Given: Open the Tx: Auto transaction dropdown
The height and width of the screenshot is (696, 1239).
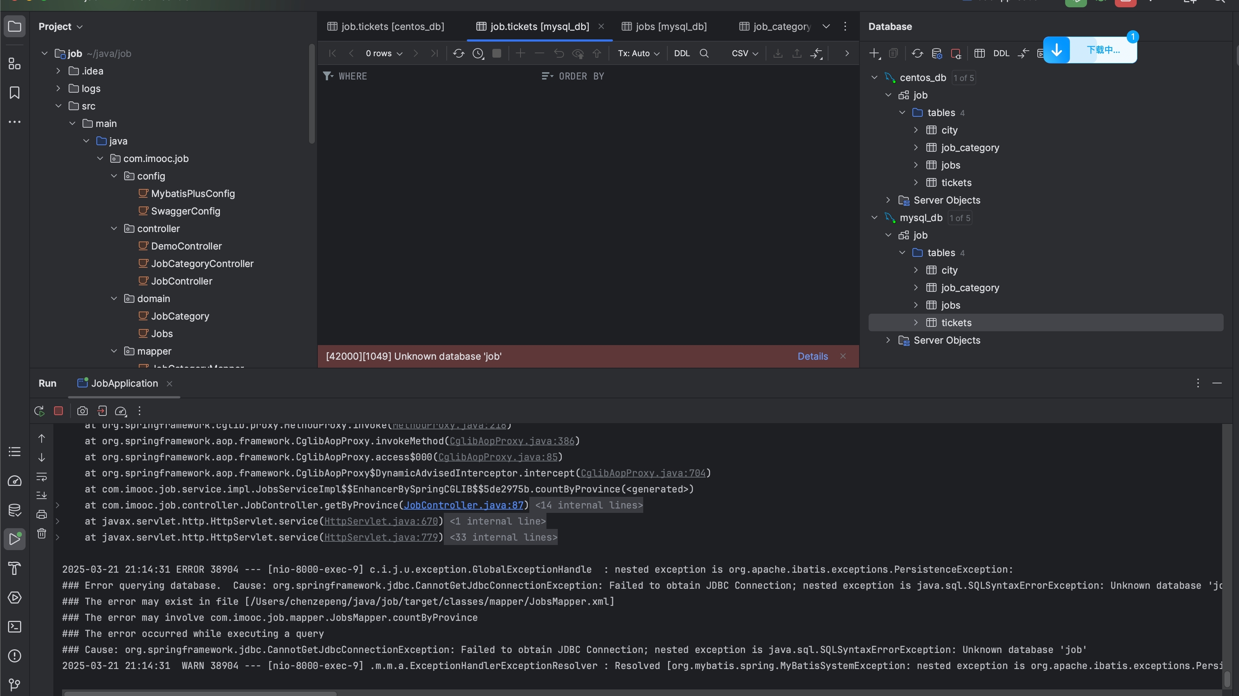Looking at the screenshot, I should click(639, 53).
